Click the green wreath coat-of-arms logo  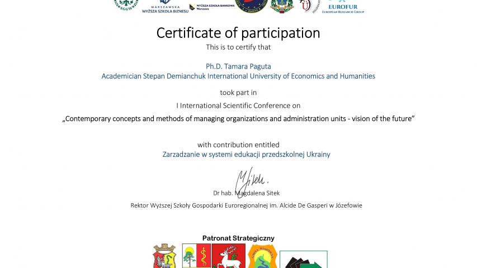pos(282,6)
